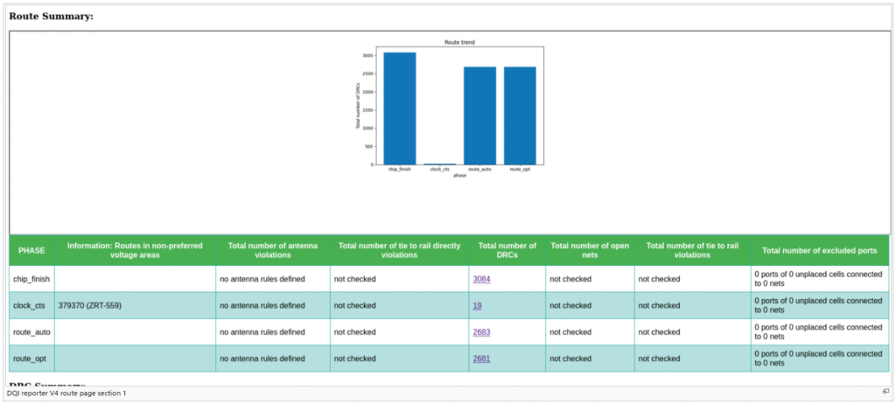Click the expand image icon in caption bar
This screenshot has height=404, width=896.
pyautogui.click(x=885, y=392)
